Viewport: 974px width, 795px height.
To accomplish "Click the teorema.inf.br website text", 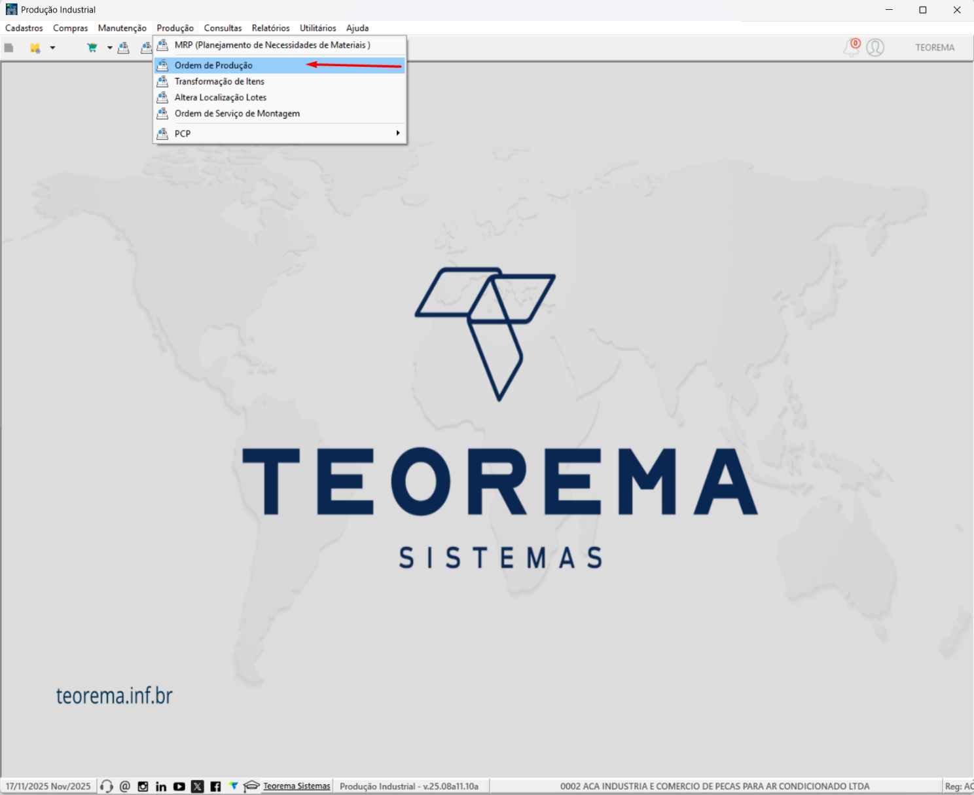I will point(115,695).
